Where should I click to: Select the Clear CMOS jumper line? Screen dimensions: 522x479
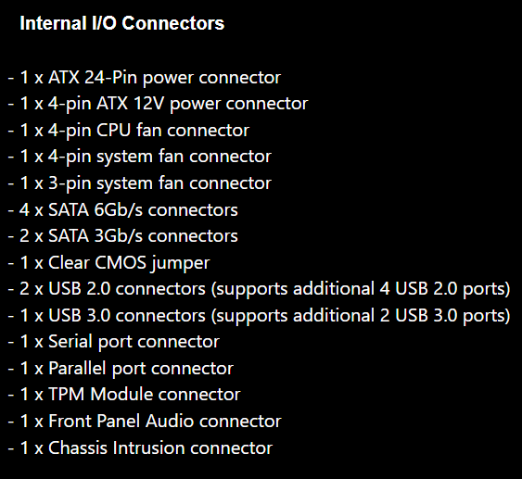(108, 263)
